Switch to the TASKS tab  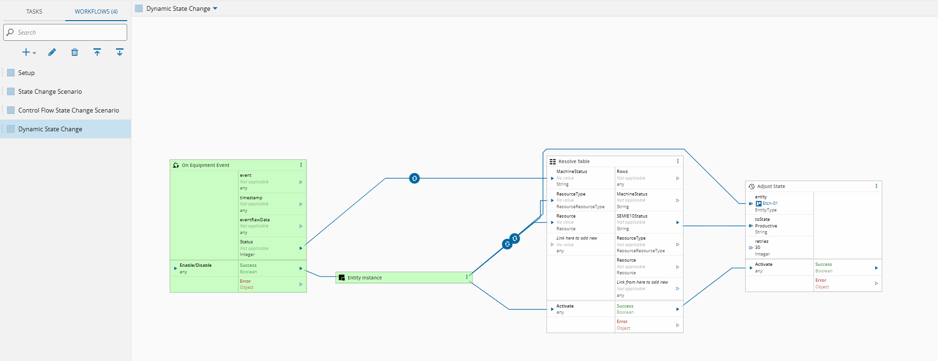click(x=34, y=11)
